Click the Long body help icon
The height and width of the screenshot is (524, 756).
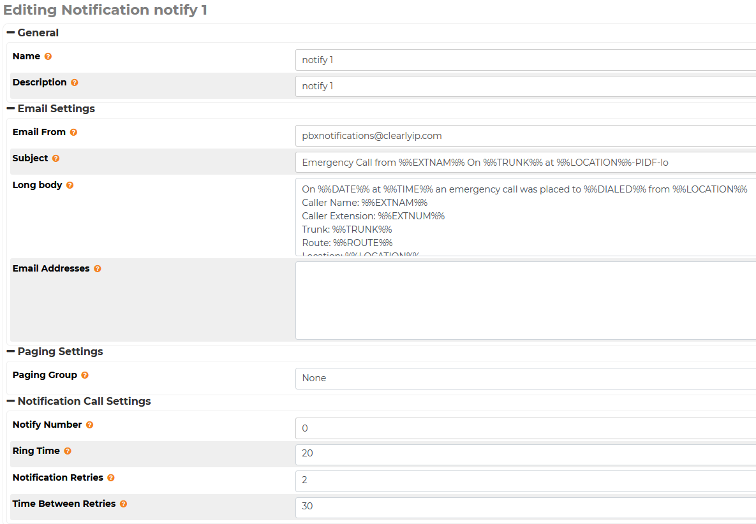pos(70,186)
